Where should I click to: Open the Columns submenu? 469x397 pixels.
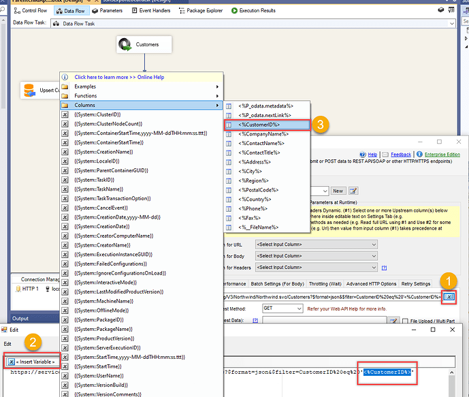tap(141, 105)
